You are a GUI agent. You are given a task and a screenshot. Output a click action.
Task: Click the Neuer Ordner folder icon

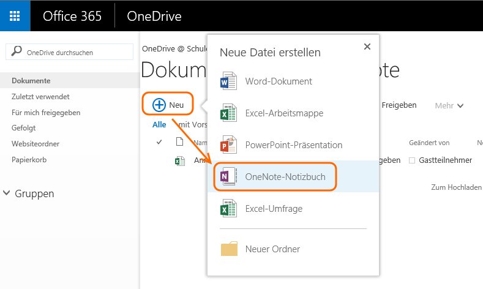click(228, 249)
